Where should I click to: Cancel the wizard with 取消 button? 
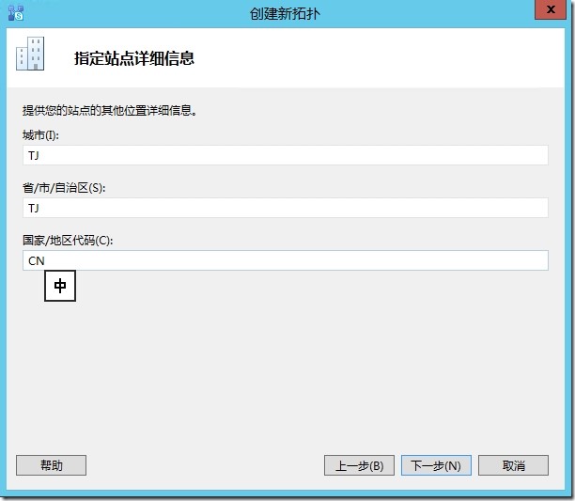pyautogui.click(x=513, y=465)
